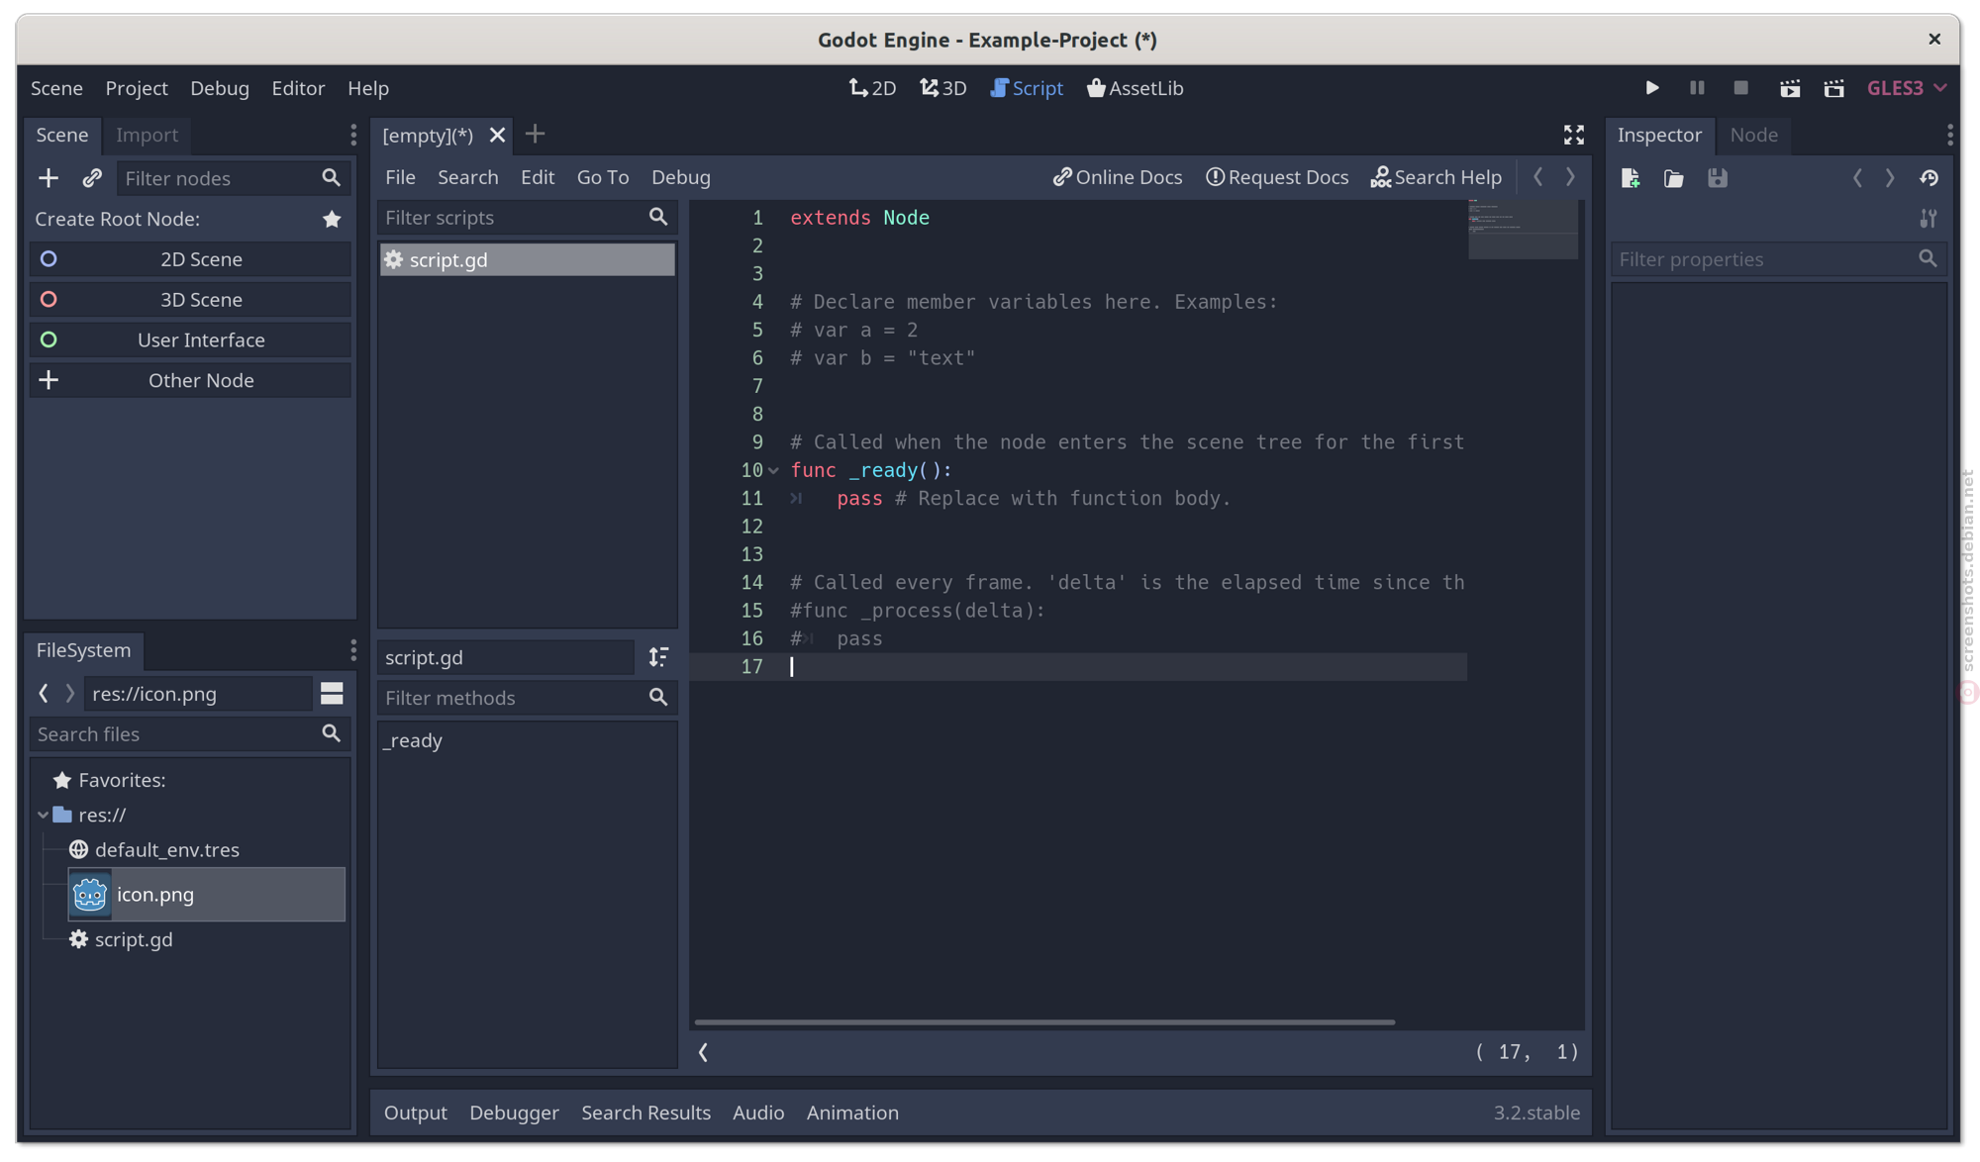Create a 2D Scene root node
The image size is (1980, 1162).
click(190, 259)
